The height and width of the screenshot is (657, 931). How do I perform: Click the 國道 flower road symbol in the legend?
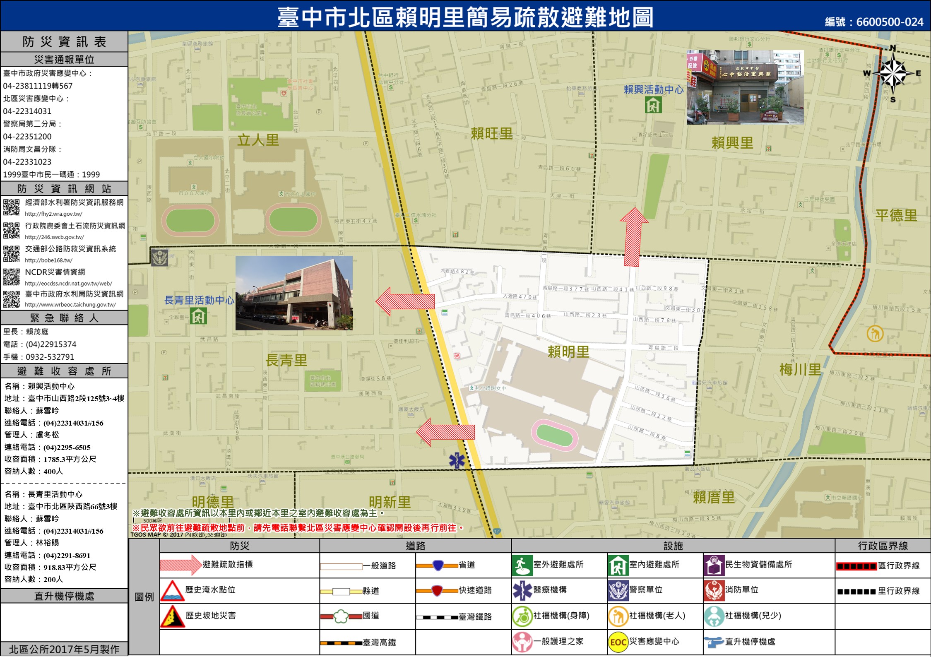[341, 616]
